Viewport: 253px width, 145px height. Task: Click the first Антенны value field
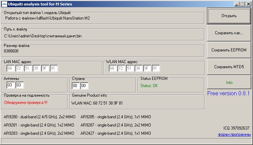(11, 85)
